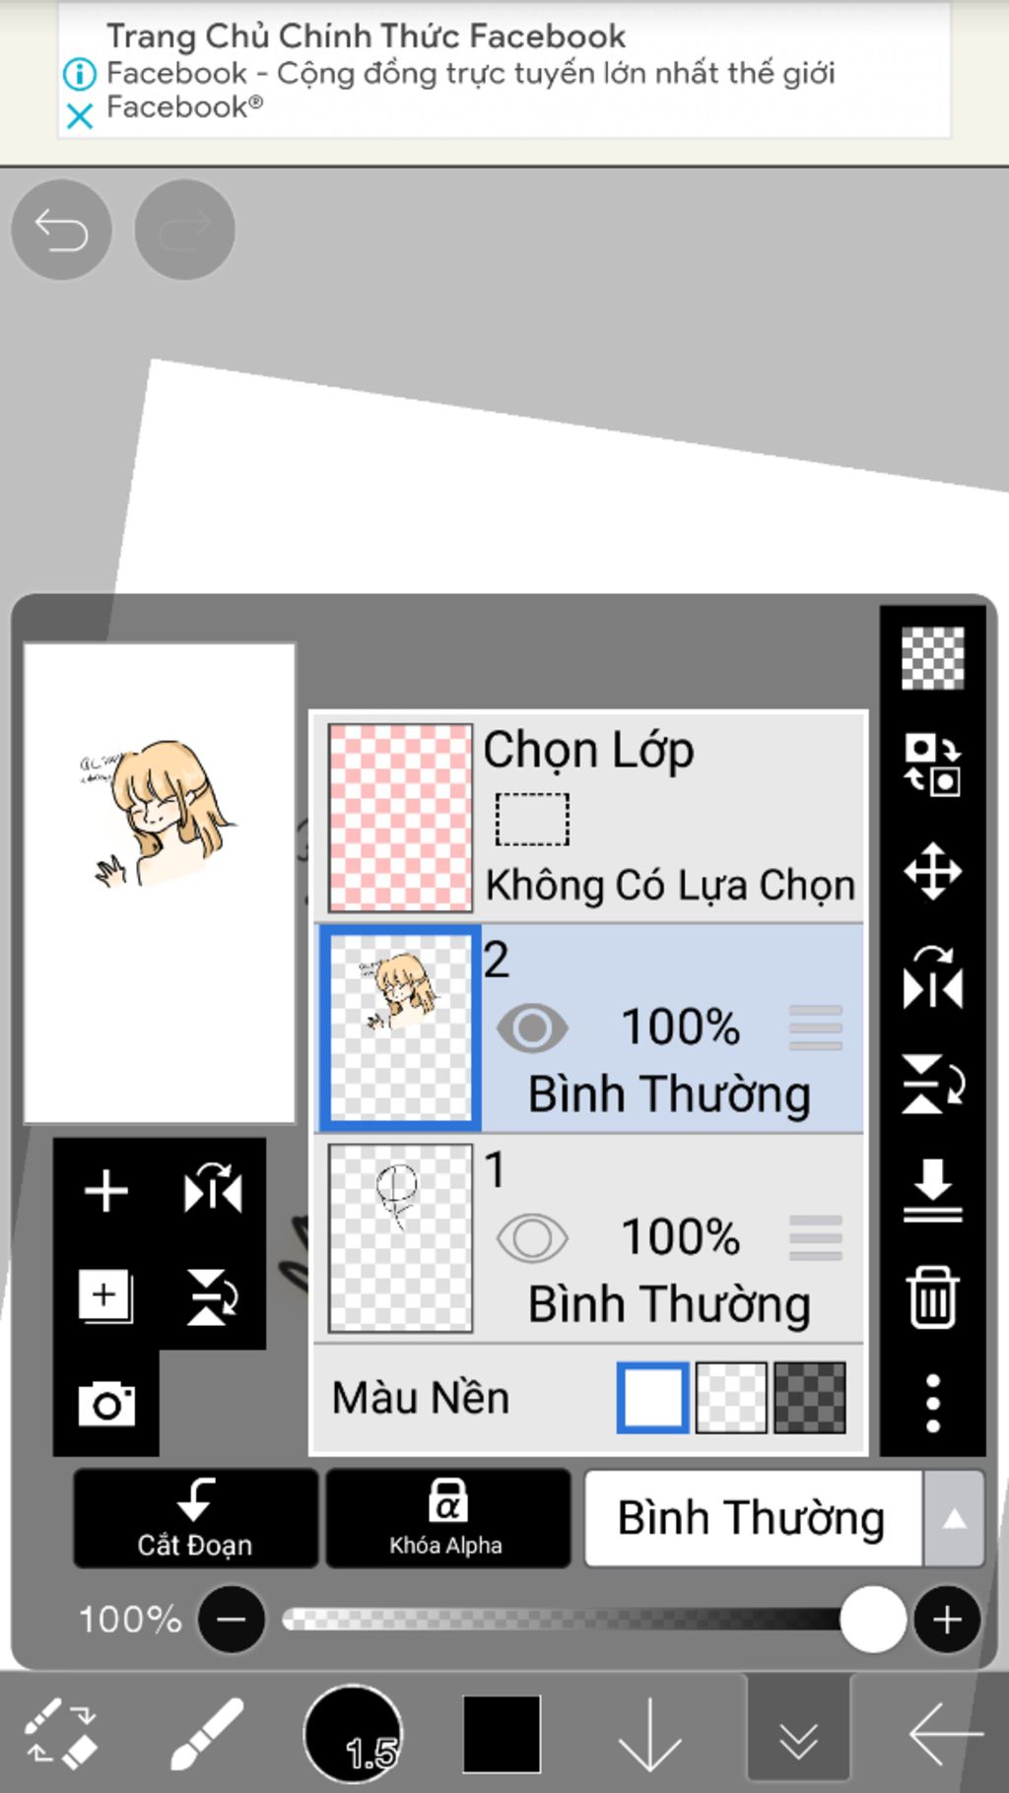Select the Chọn Lớp selection layer
1009x1793 pixels.
click(x=589, y=817)
